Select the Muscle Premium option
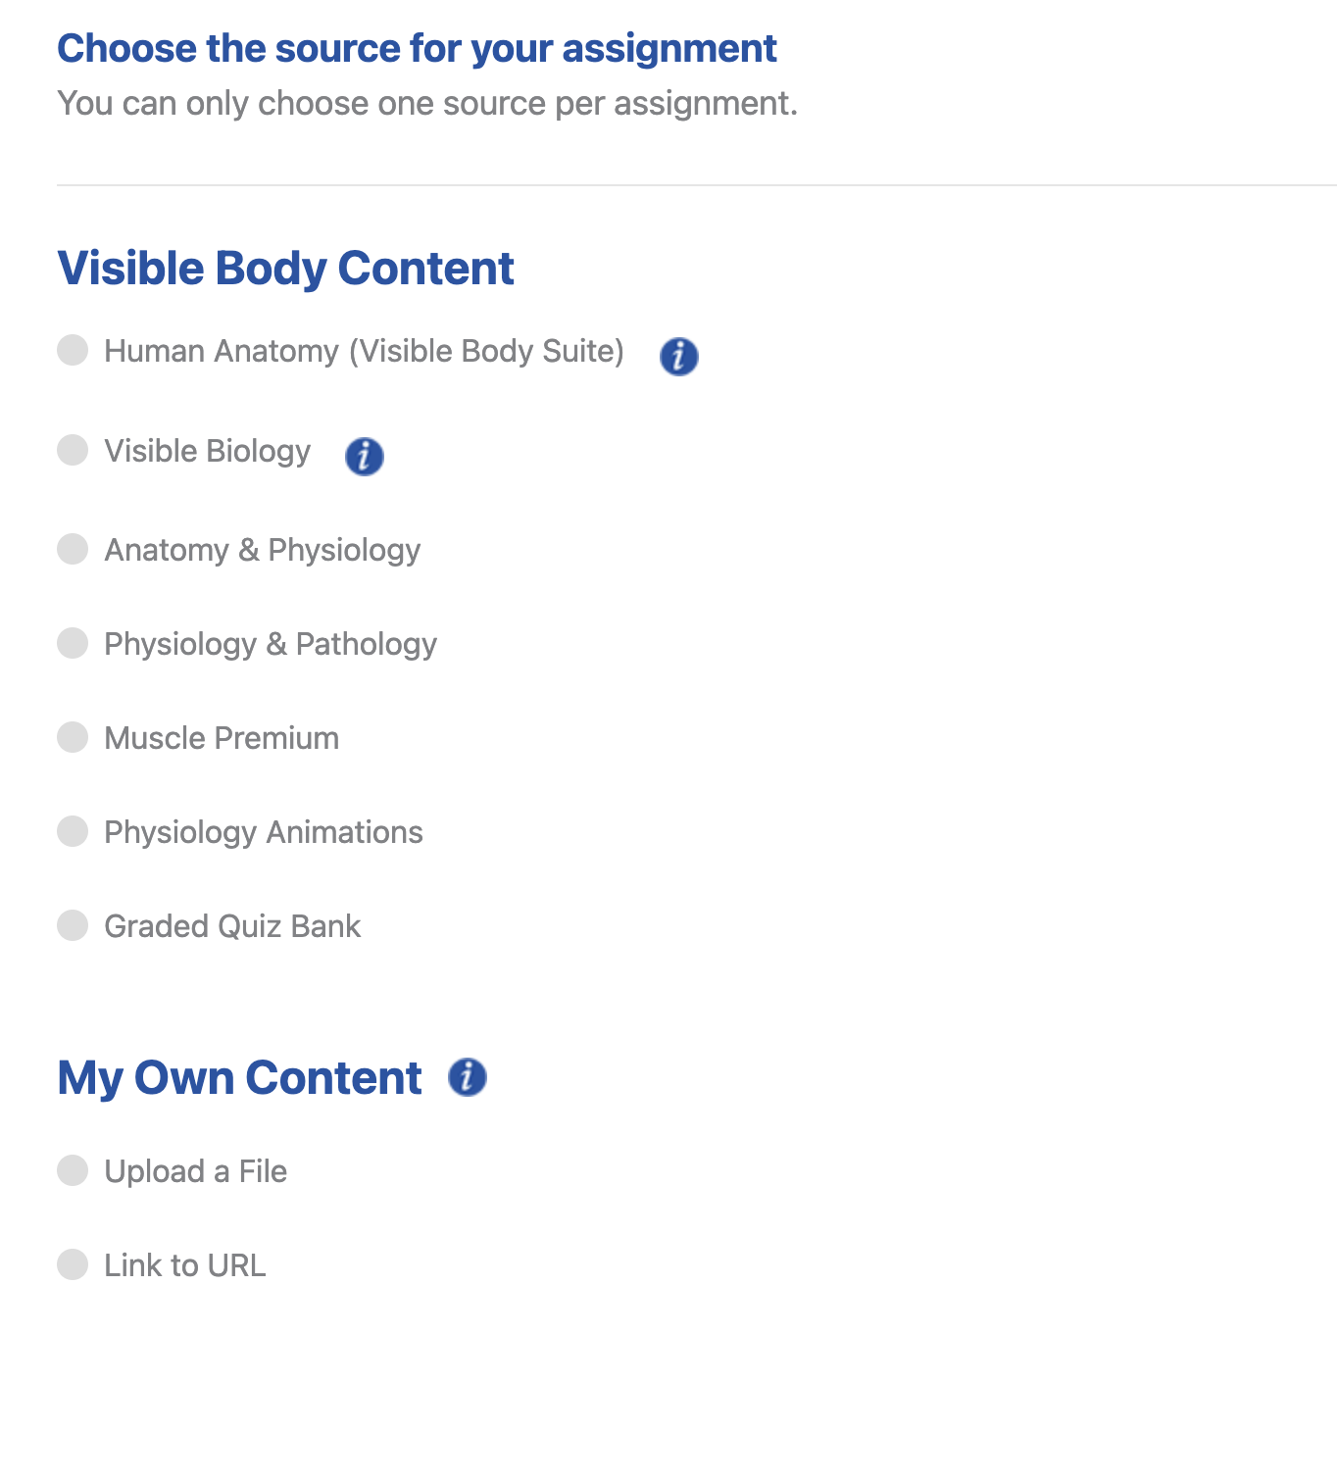This screenshot has width=1337, height=1482. click(x=73, y=738)
